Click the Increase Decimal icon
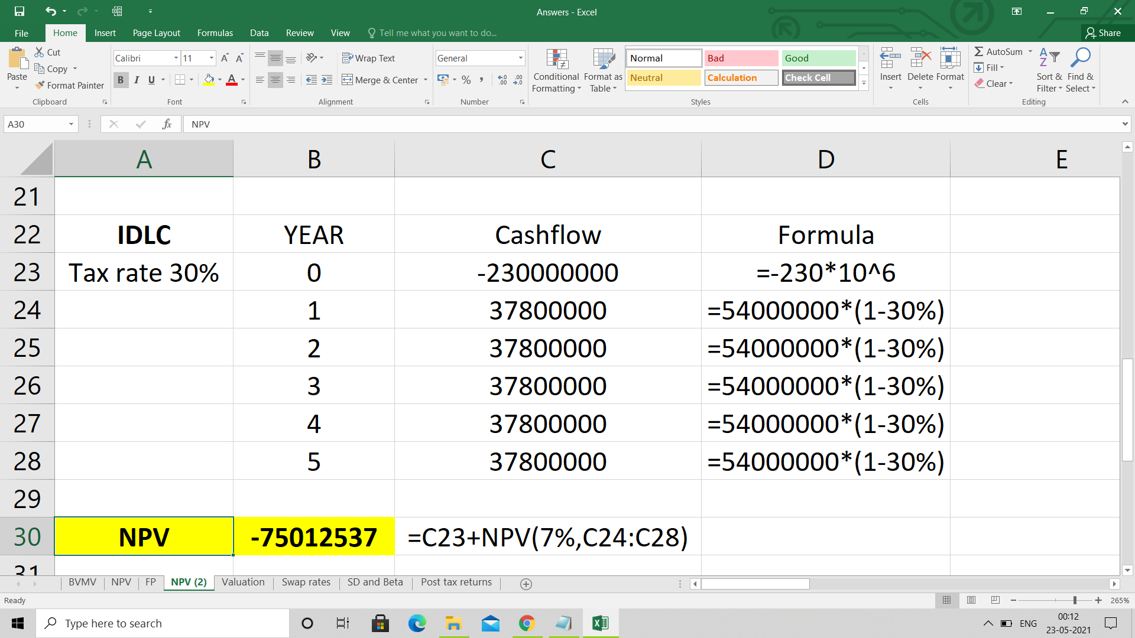The height and width of the screenshot is (638, 1135). pos(502,80)
